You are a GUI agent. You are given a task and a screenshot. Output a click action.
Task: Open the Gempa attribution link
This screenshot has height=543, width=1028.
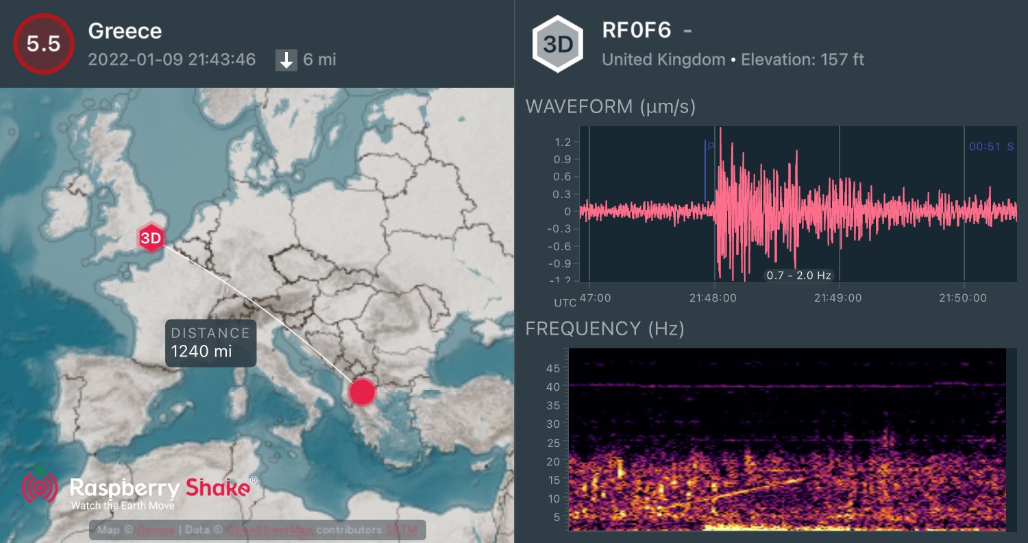pos(149,530)
